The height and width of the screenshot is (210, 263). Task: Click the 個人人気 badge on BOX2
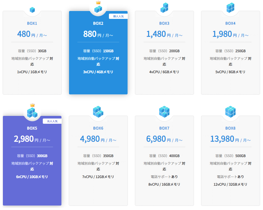point(118,16)
